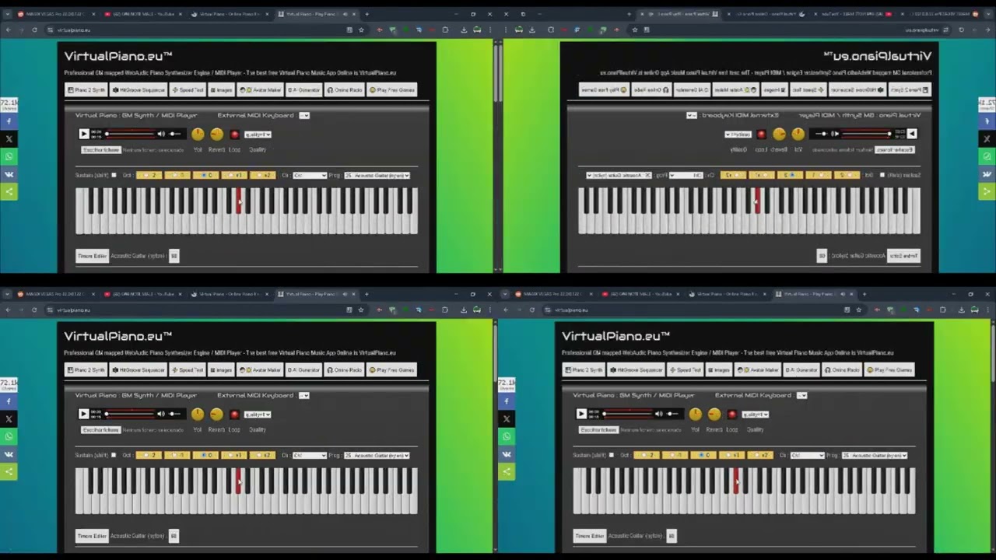Switch to YouTube tab in bottom-left browser
Image resolution: width=996 pixels, height=560 pixels.
[x=142, y=294]
